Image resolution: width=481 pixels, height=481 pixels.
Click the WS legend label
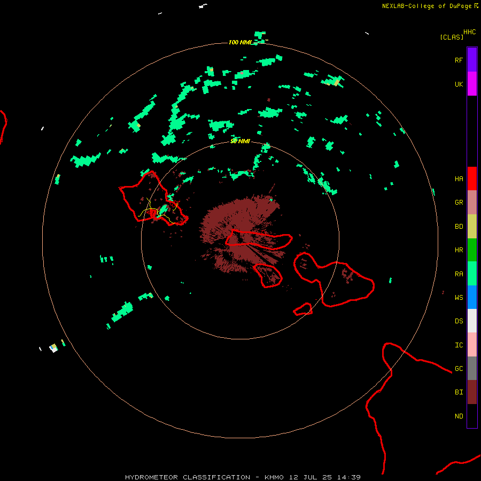point(459,297)
